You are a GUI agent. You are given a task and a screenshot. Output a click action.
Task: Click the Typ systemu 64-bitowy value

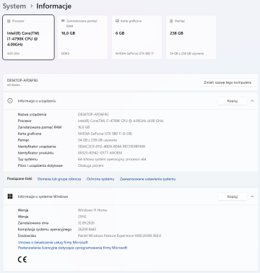point(112,159)
